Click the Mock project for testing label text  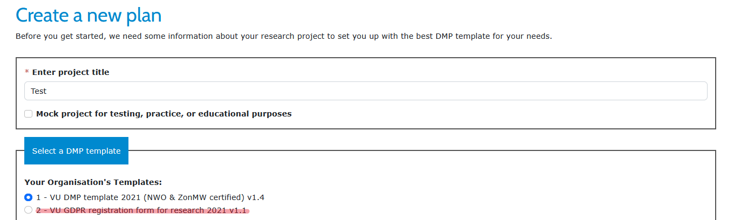(164, 114)
